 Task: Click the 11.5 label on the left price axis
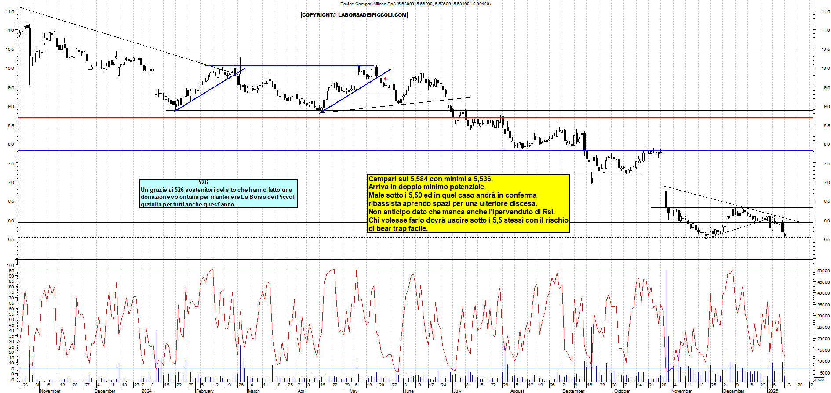pos(9,12)
